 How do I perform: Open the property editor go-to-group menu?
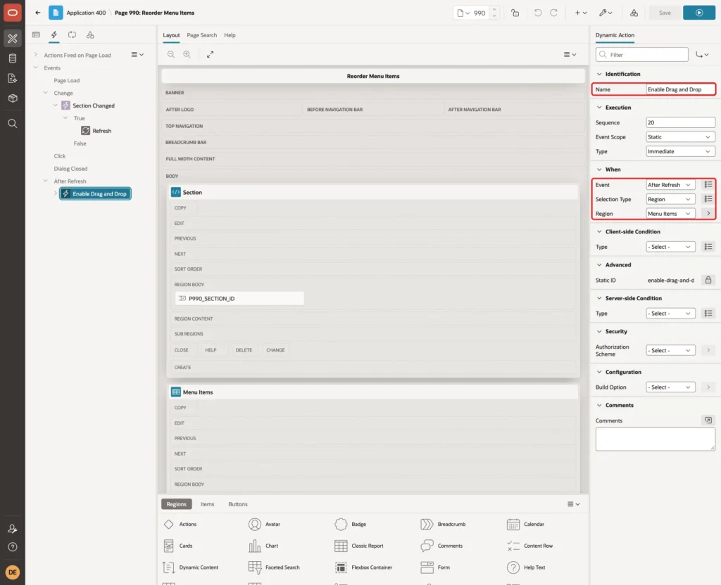[x=702, y=55]
